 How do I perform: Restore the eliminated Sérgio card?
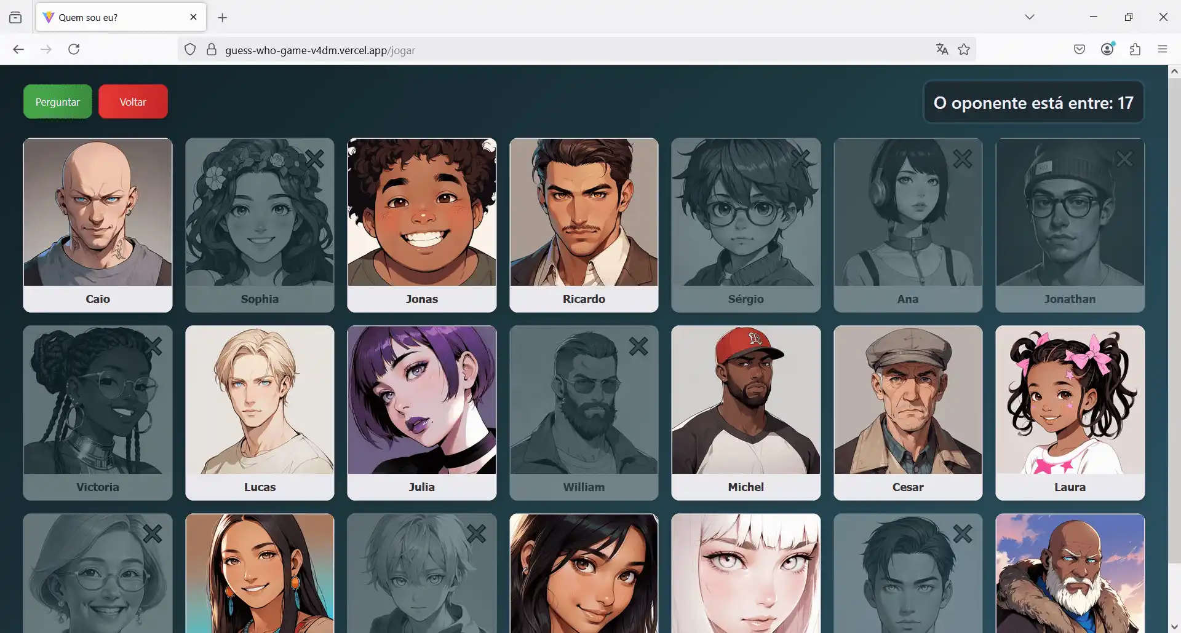[x=746, y=225]
